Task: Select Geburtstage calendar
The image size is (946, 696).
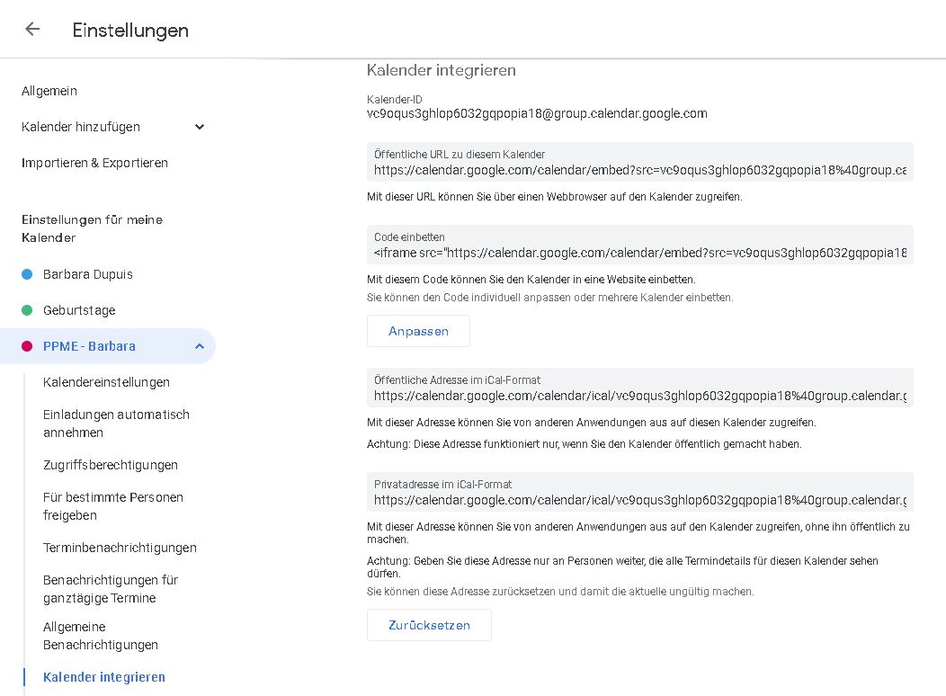Action: [x=79, y=310]
